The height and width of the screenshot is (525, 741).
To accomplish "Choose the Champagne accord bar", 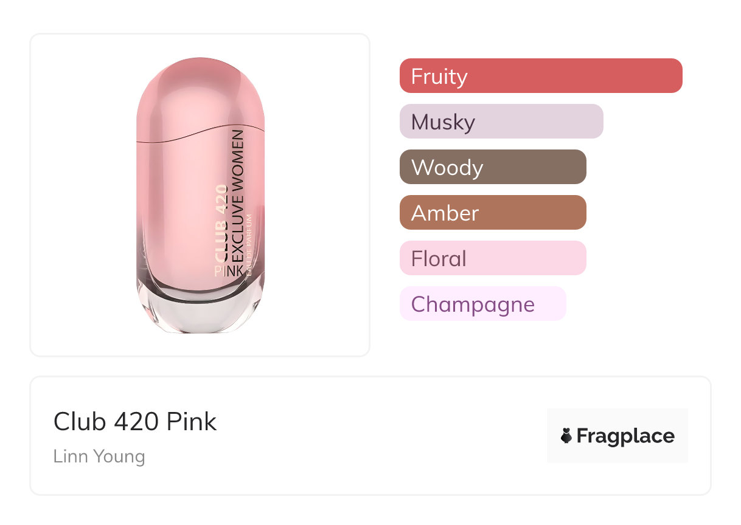I will [x=482, y=304].
